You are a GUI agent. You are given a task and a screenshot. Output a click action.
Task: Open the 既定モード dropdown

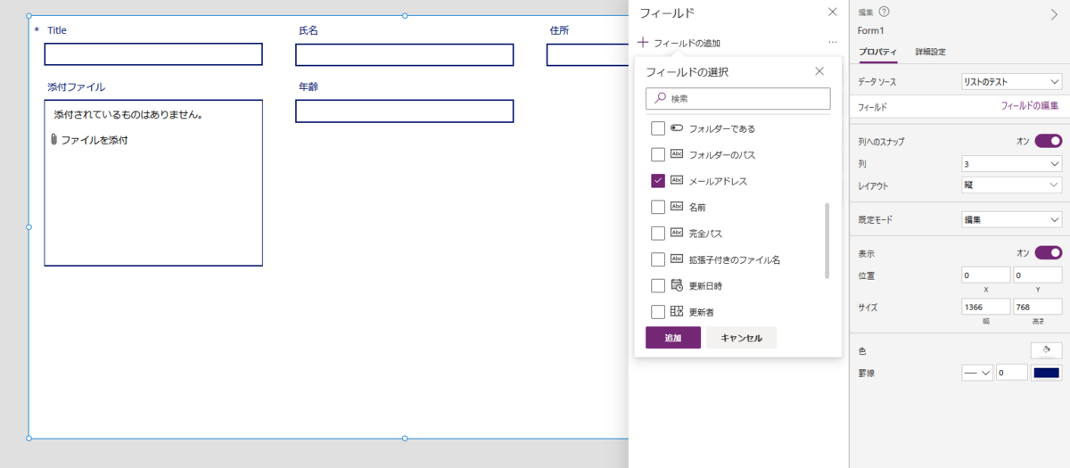click(1012, 219)
